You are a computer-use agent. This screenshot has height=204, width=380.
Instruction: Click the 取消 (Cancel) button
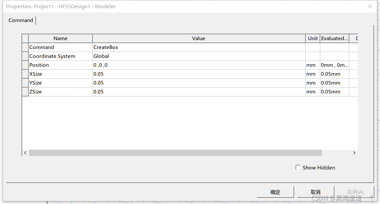(316, 192)
